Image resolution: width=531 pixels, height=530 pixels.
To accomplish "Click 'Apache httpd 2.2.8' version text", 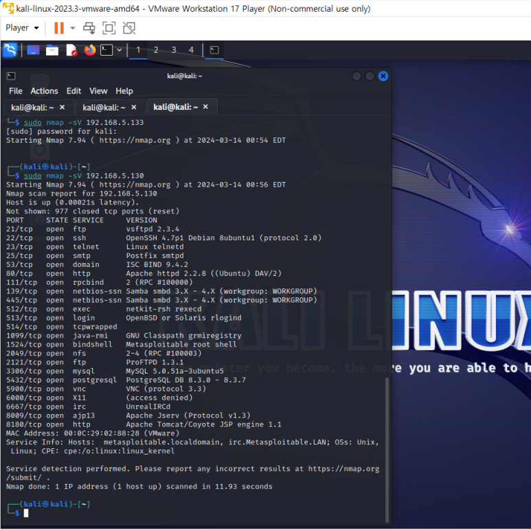I will pyautogui.click(x=166, y=273).
